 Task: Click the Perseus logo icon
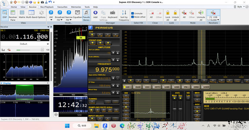click(x=91, y=28)
